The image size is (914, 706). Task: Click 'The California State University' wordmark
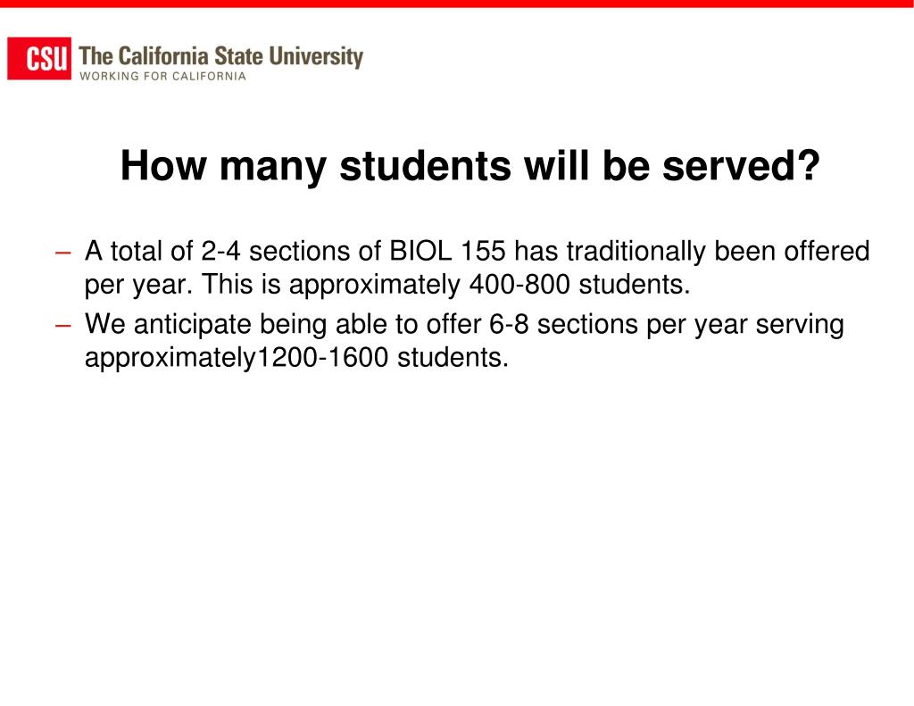click(221, 56)
